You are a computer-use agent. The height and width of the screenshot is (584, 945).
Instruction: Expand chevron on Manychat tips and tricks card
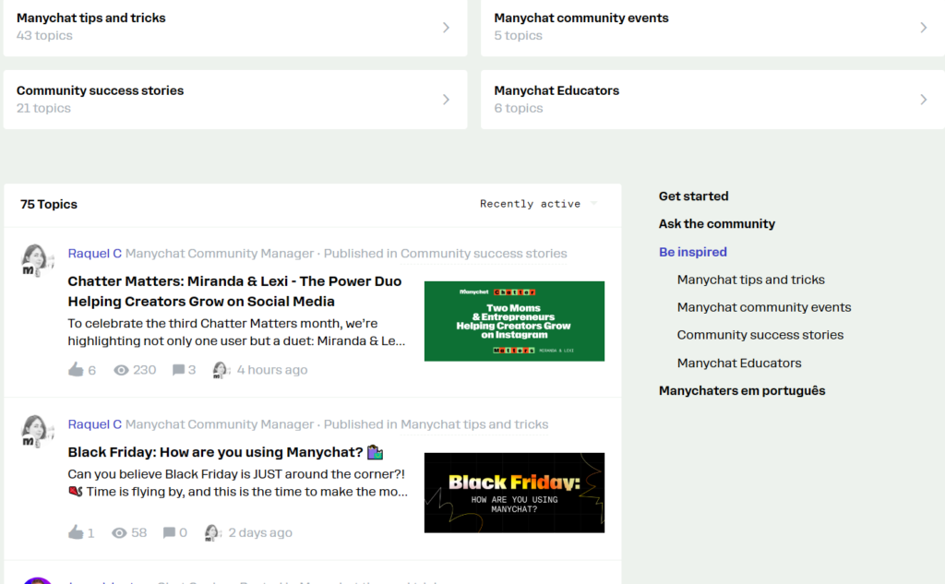pyautogui.click(x=446, y=28)
